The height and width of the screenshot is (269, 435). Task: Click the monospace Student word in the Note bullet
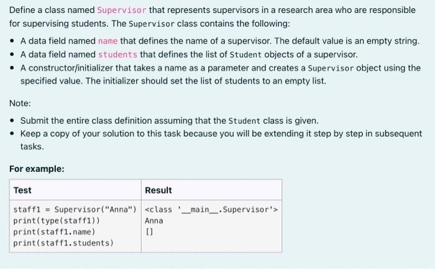tap(244, 121)
